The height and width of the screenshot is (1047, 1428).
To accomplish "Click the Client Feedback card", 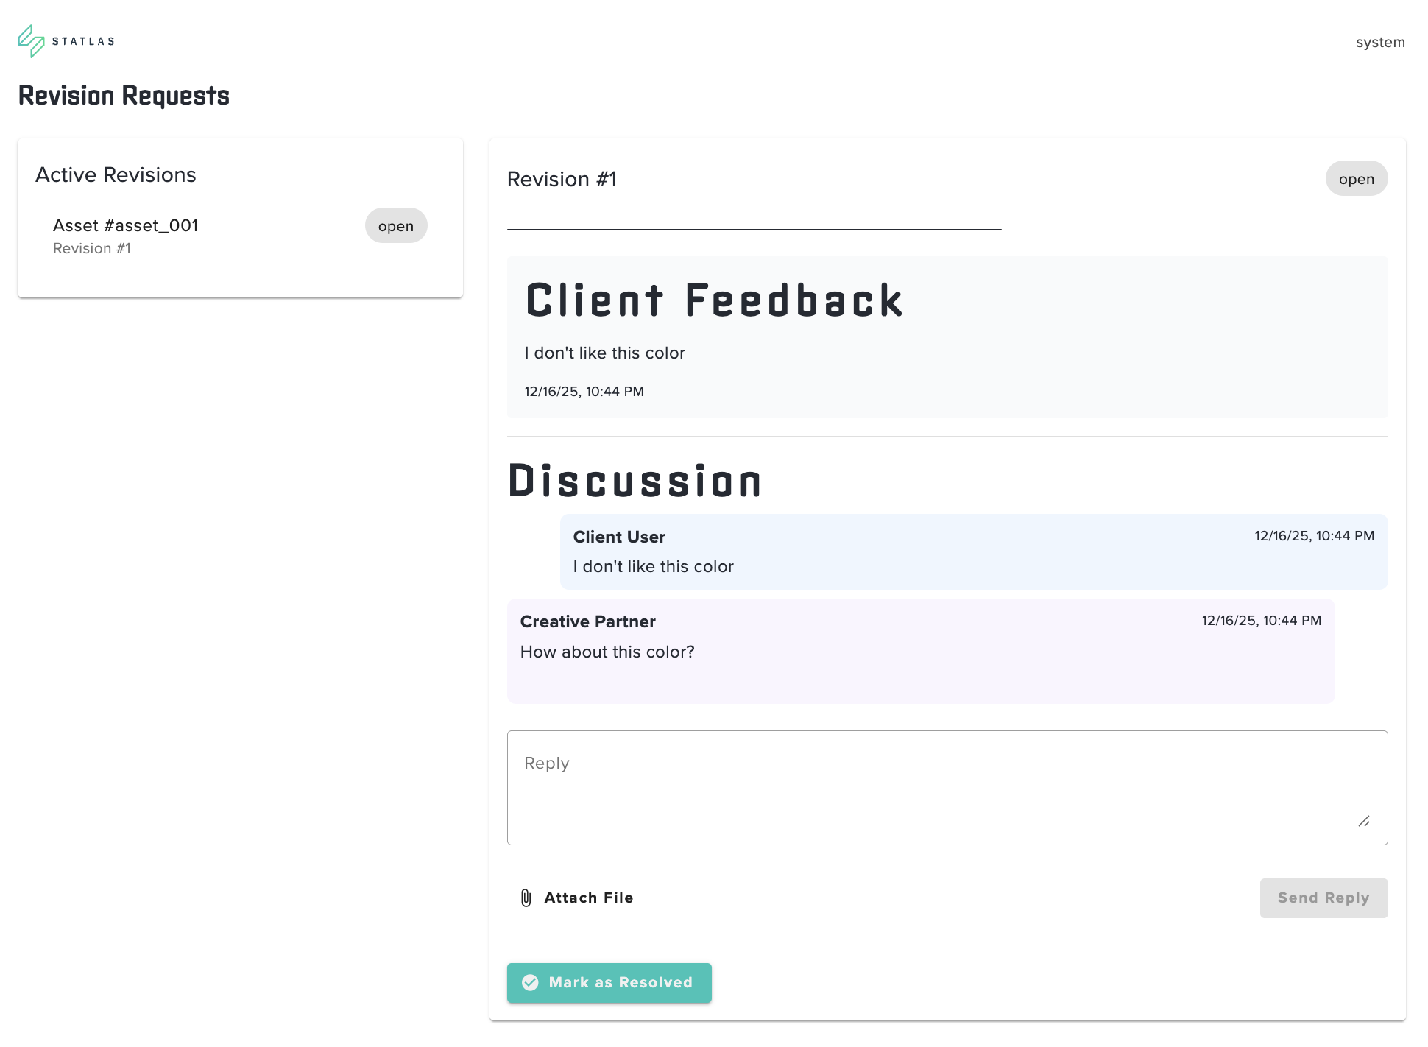I will pos(947,337).
